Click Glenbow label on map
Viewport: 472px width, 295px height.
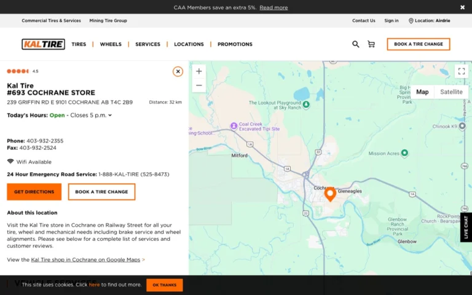coord(407,242)
